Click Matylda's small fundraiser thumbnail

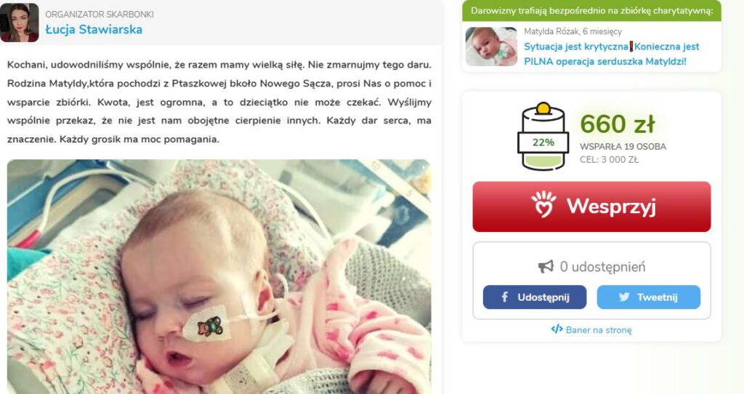point(491,47)
